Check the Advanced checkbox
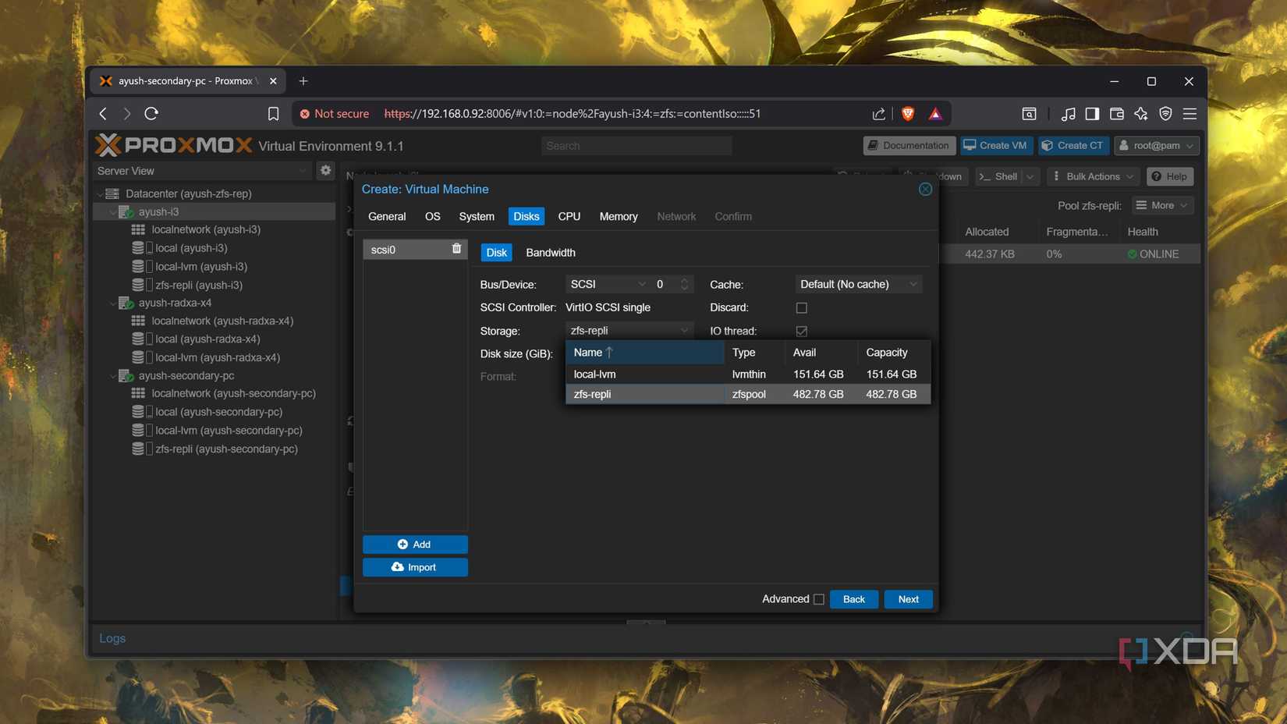Screen dimensions: 1287x724 tap(818, 599)
